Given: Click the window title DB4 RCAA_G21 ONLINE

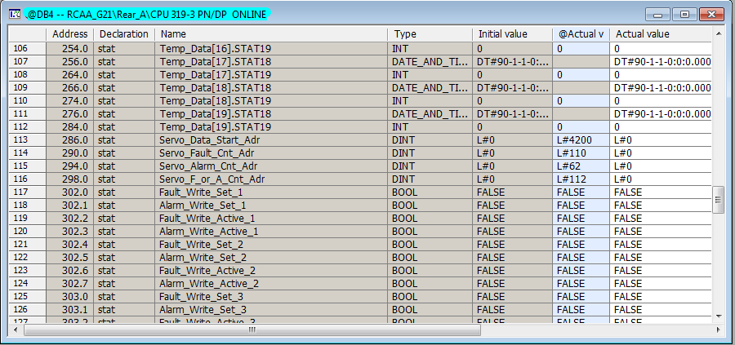Looking at the screenshot, I should click(147, 15).
